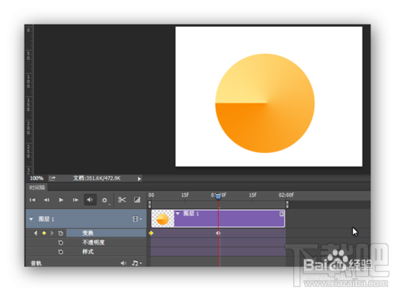395x291 pixels.
Task: Open the 图层 1 filmstrip menu
Action: pyautogui.click(x=137, y=218)
